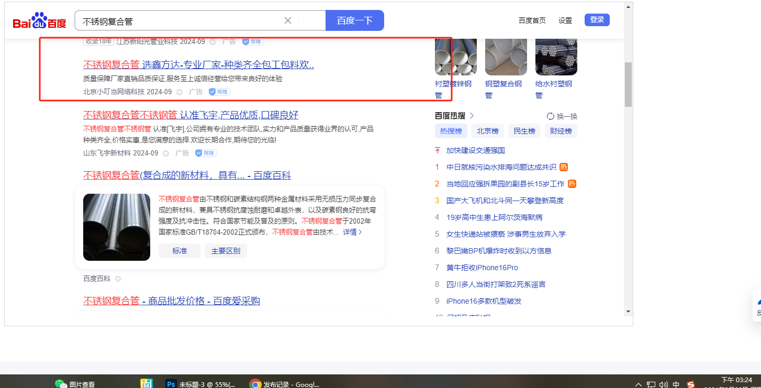Expand dropdown arrow beside 山东飞宇新材料

coord(166,153)
